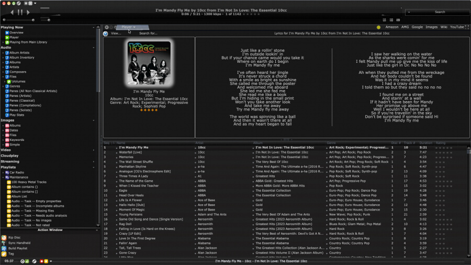This screenshot has width=471, height=265.
Task: Click the 10cc album cover thumbnail
Action: pos(149,63)
